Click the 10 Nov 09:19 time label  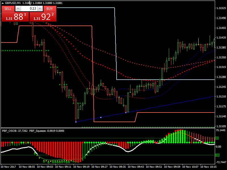tap(81, 167)
